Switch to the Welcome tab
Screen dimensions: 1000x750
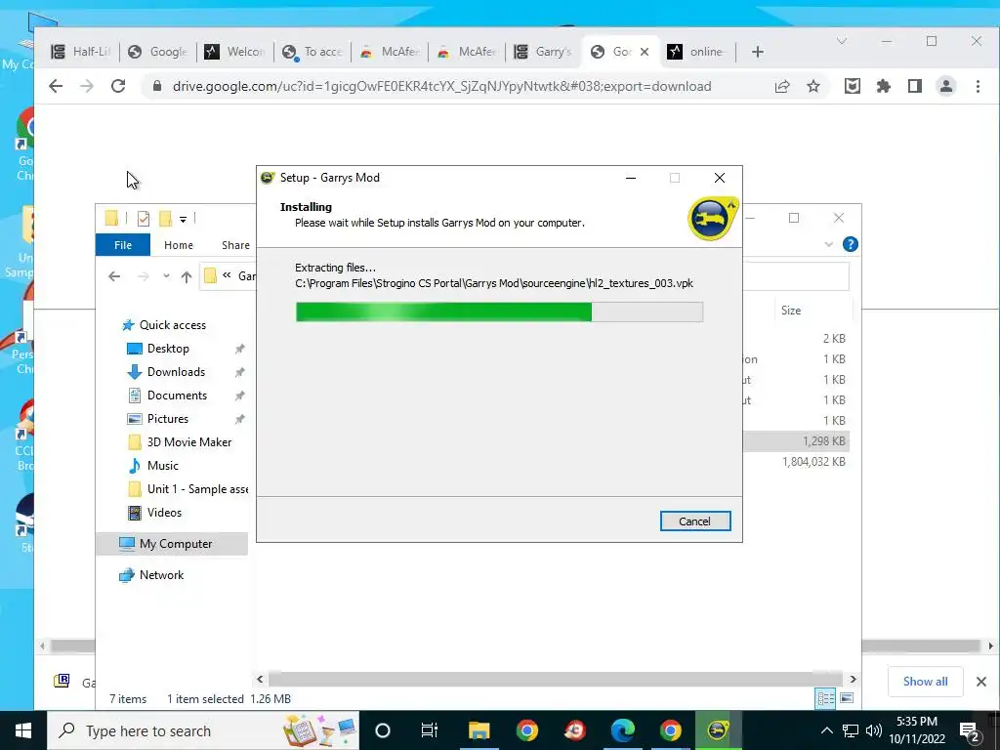click(x=234, y=52)
